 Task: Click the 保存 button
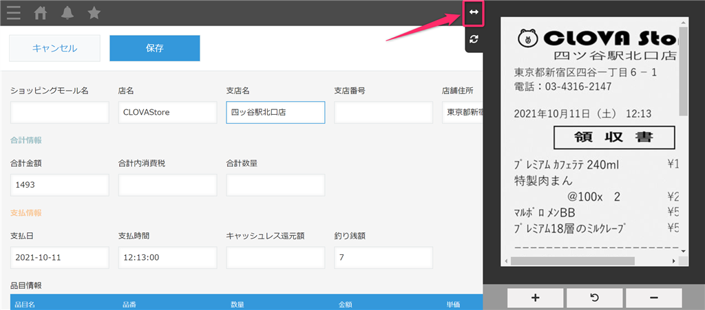pos(155,48)
